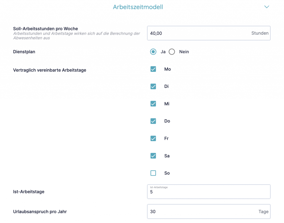Click the Nein radio label text

184,52
